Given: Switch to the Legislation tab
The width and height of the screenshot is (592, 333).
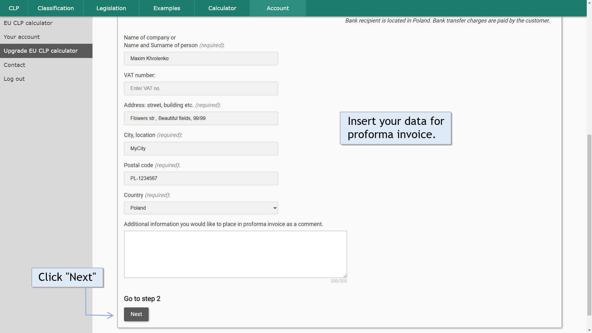Looking at the screenshot, I should 111,8.
